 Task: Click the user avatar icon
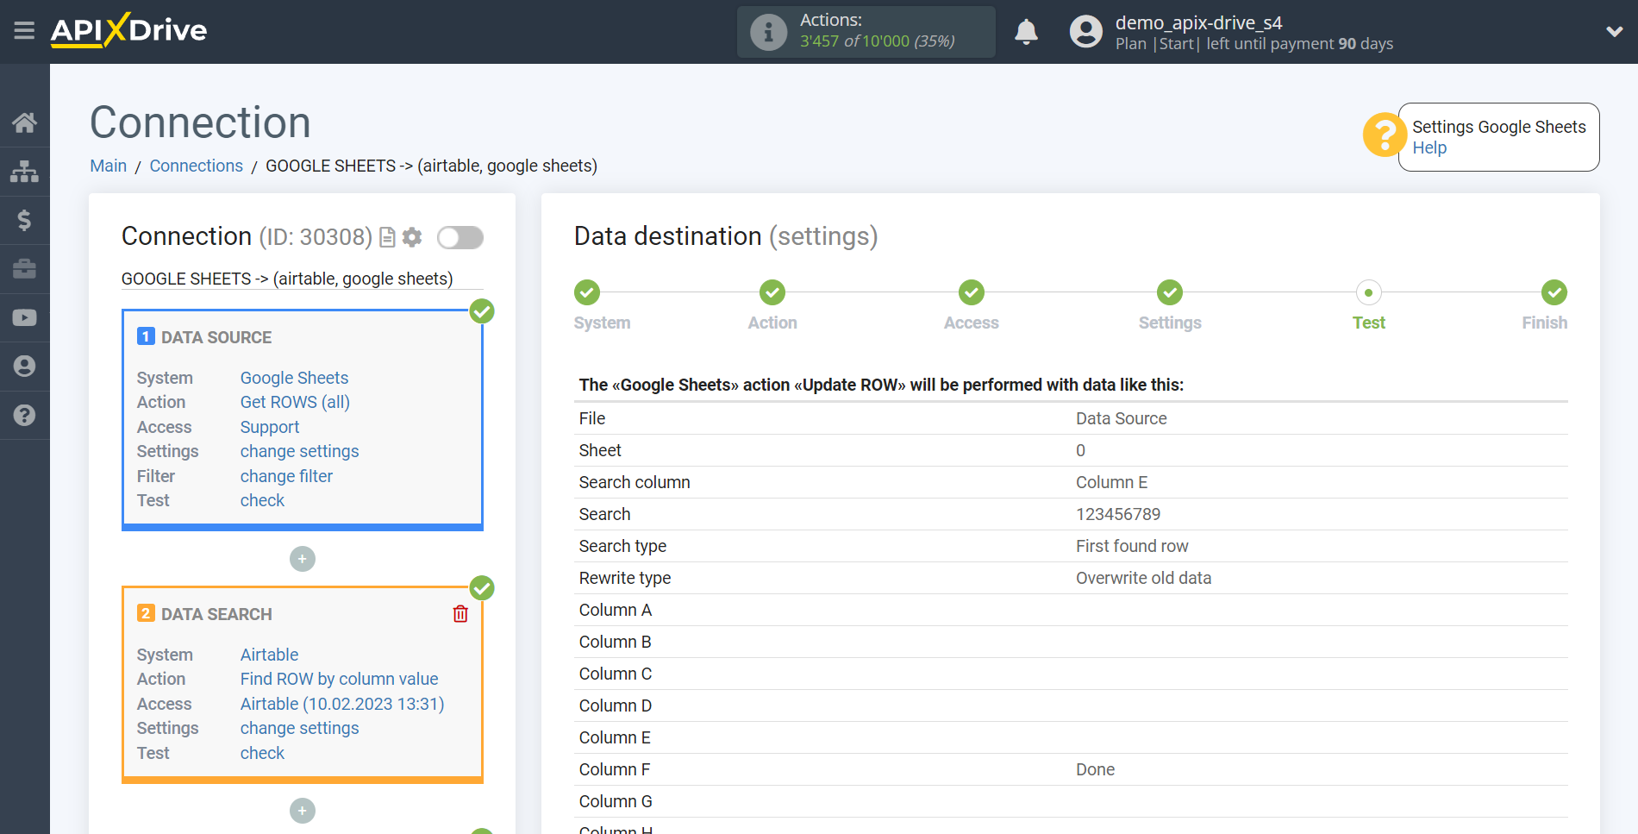[x=1085, y=32]
